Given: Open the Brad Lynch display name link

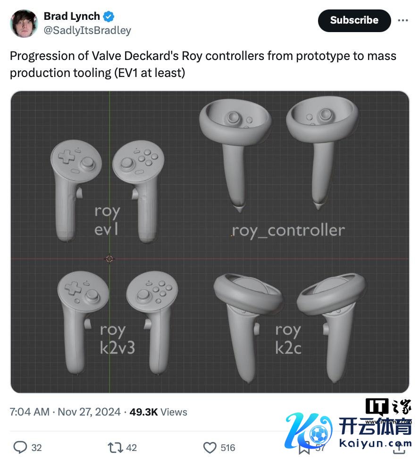Looking at the screenshot, I should point(72,16).
